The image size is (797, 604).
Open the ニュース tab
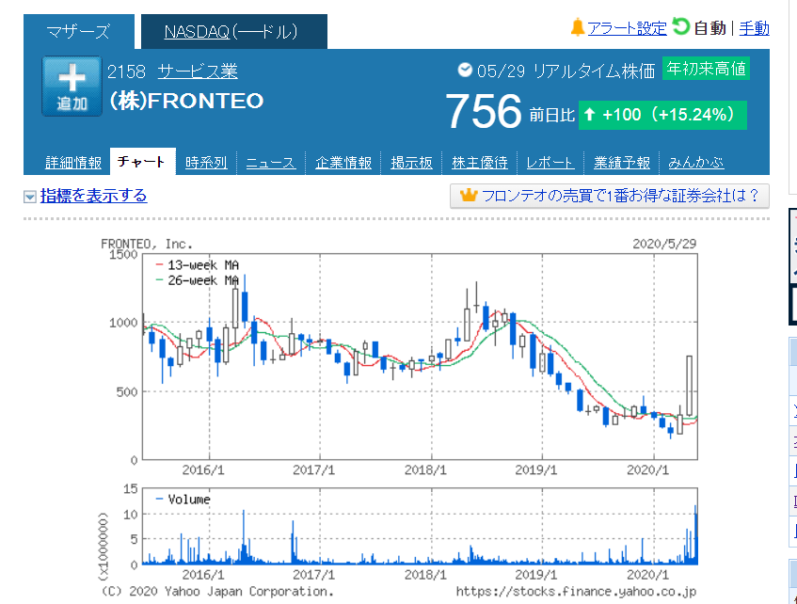point(271,163)
